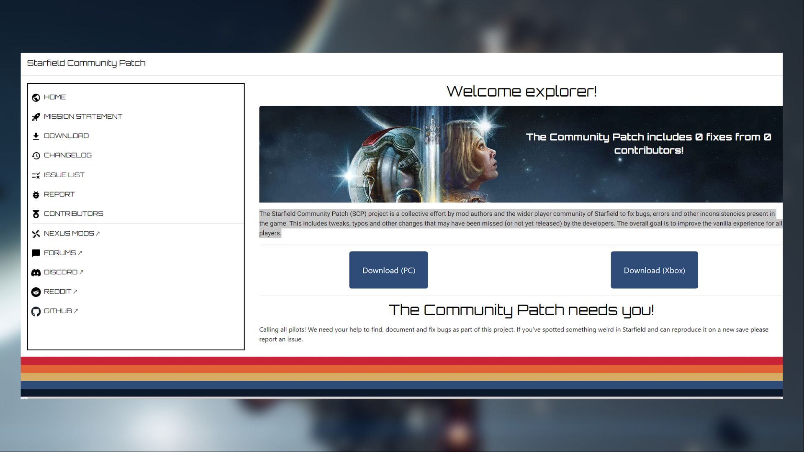Open the REDDIT external link
This screenshot has width=804, height=452.
click(x=60, y=291)
